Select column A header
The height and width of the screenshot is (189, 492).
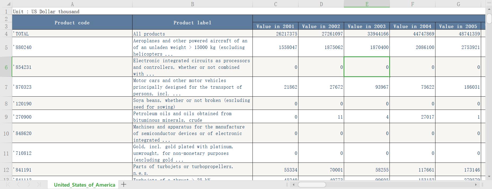(72, 4)
